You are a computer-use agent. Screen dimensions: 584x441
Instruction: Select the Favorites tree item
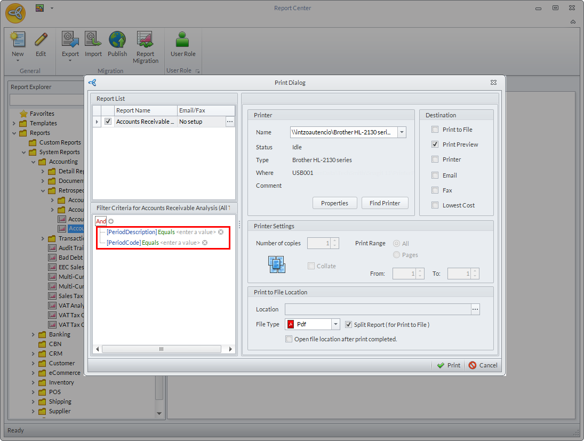(42, 114)
